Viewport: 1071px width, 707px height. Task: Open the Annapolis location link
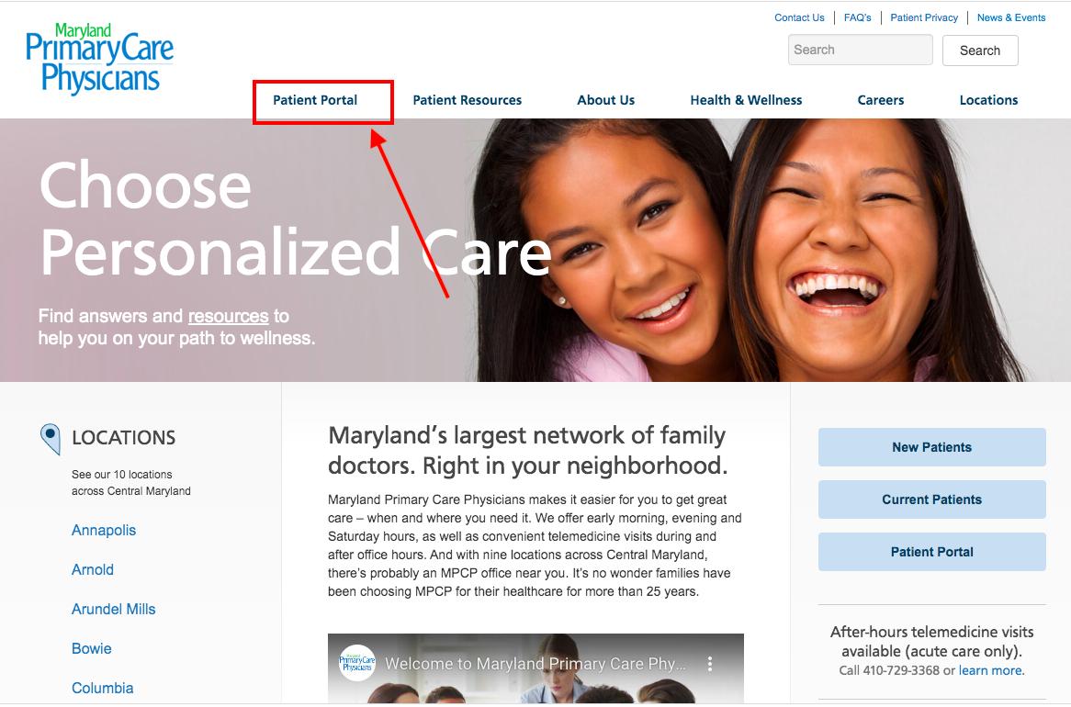tap(104, 530)
